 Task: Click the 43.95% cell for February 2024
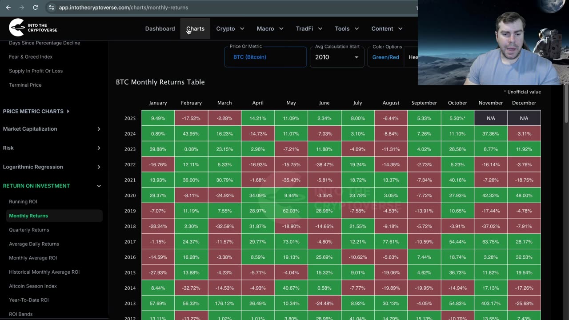(x=191, y=134)
